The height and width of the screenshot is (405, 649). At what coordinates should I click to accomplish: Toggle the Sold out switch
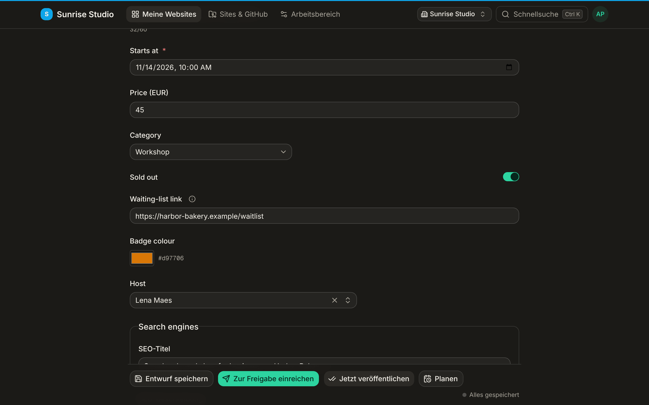point(511,177)
